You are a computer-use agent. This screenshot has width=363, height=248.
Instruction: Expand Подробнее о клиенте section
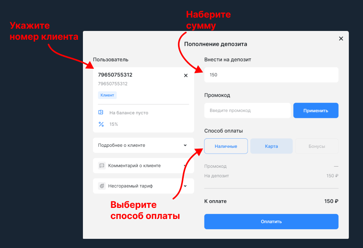(143, 145)
